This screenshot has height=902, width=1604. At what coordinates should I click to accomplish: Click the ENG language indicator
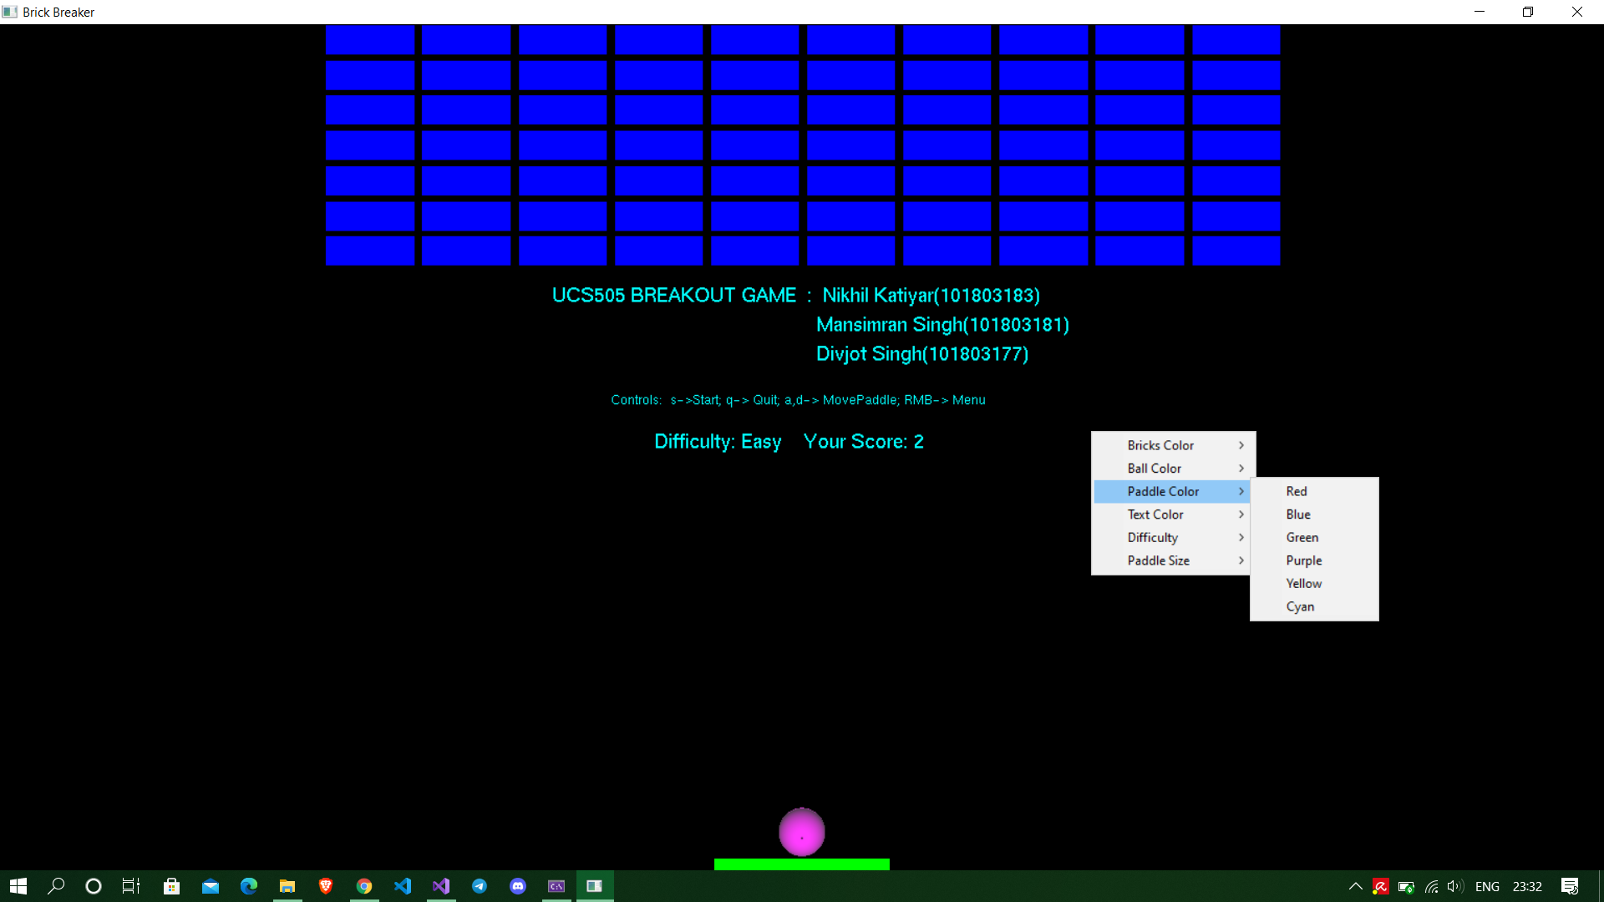click(x=1488, y=886)
